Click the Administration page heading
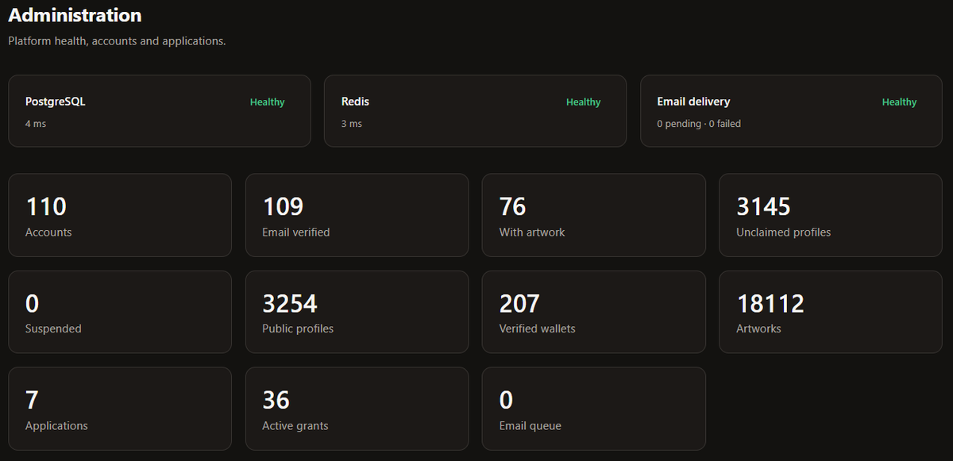The height and width of the screenshot is (461, 953). click(x=75, y=15)
